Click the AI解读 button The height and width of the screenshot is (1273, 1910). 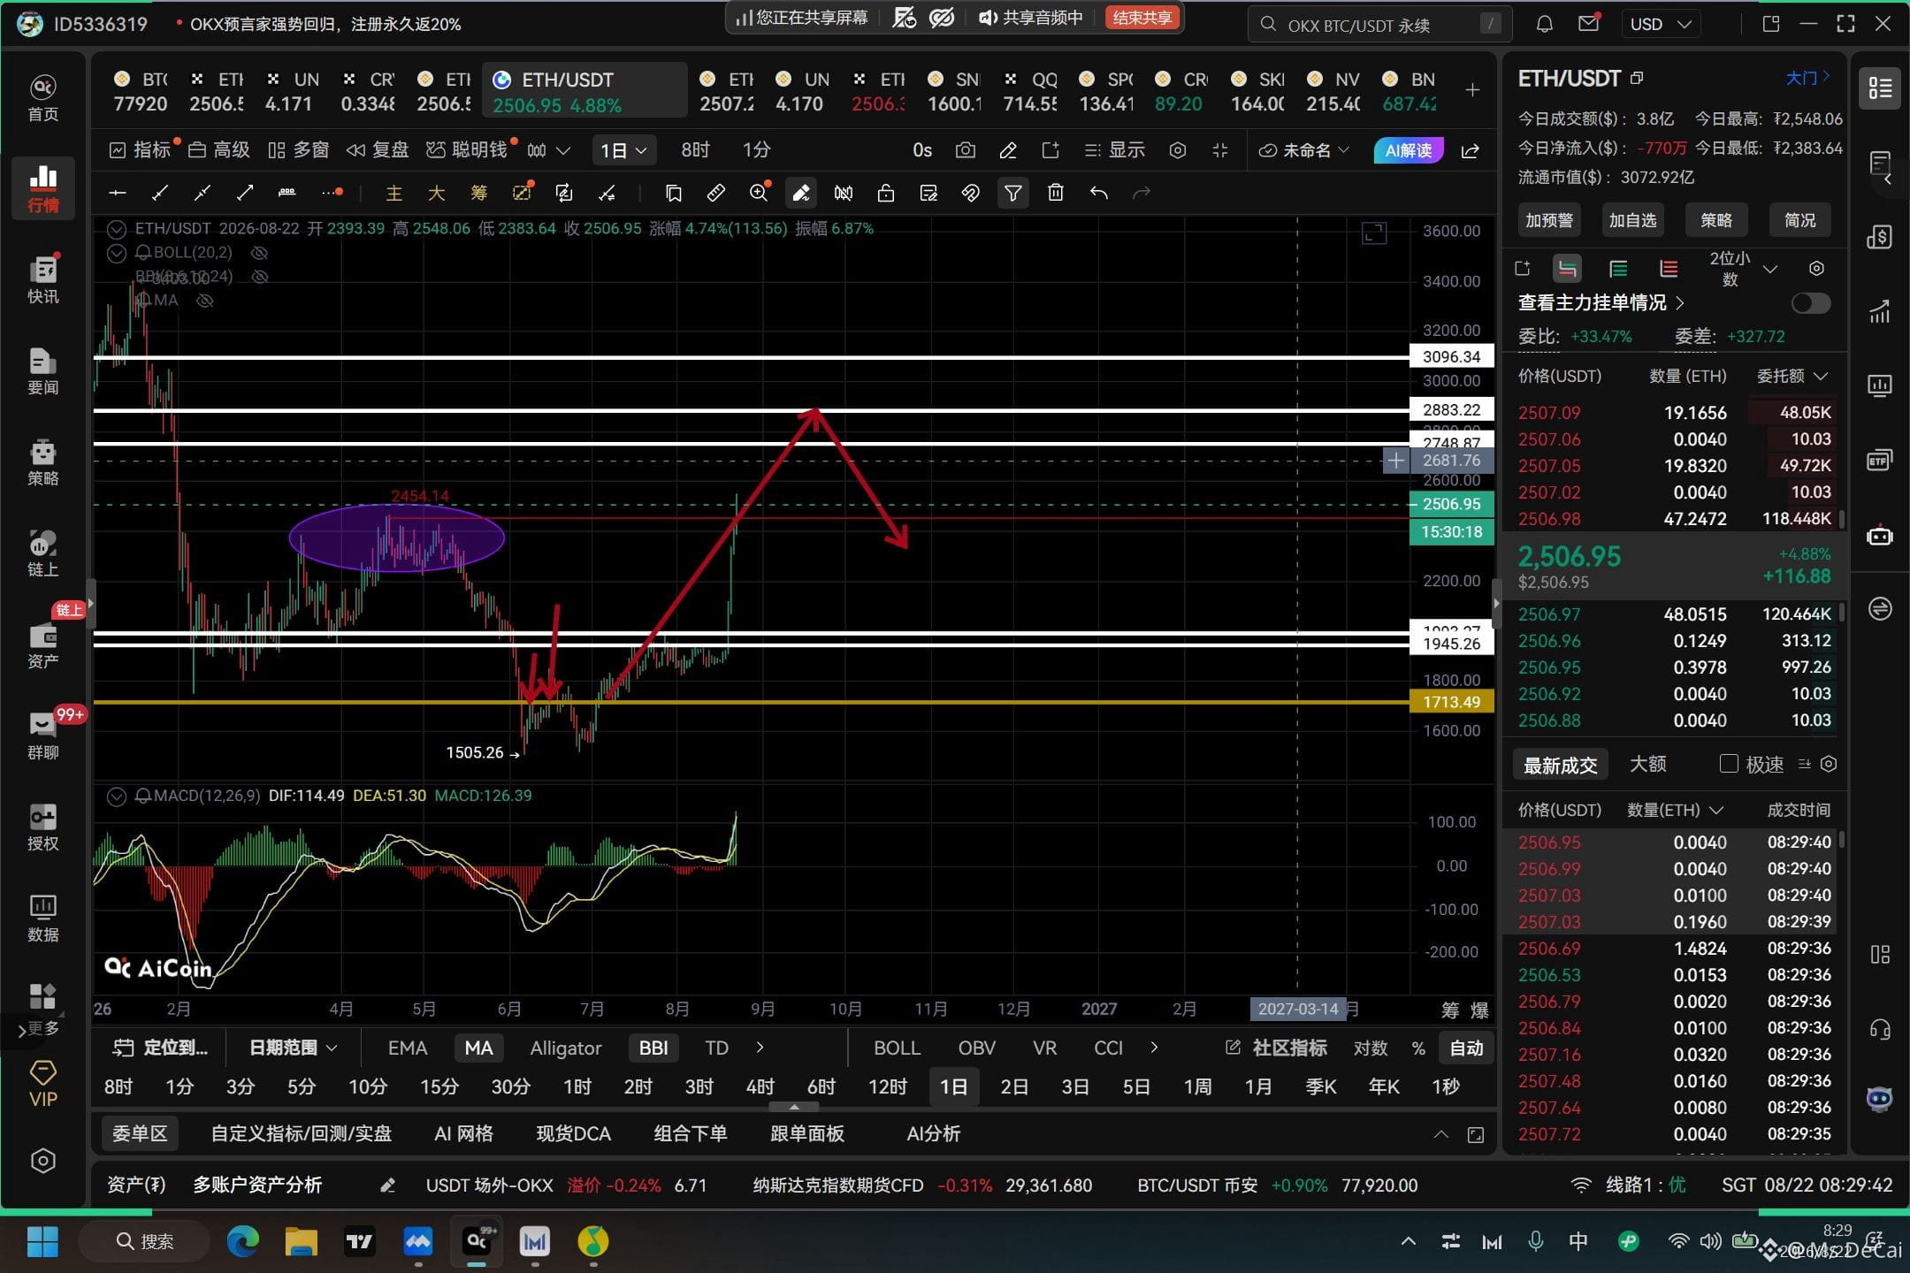pyautogui.click(x=1408, y=150)
